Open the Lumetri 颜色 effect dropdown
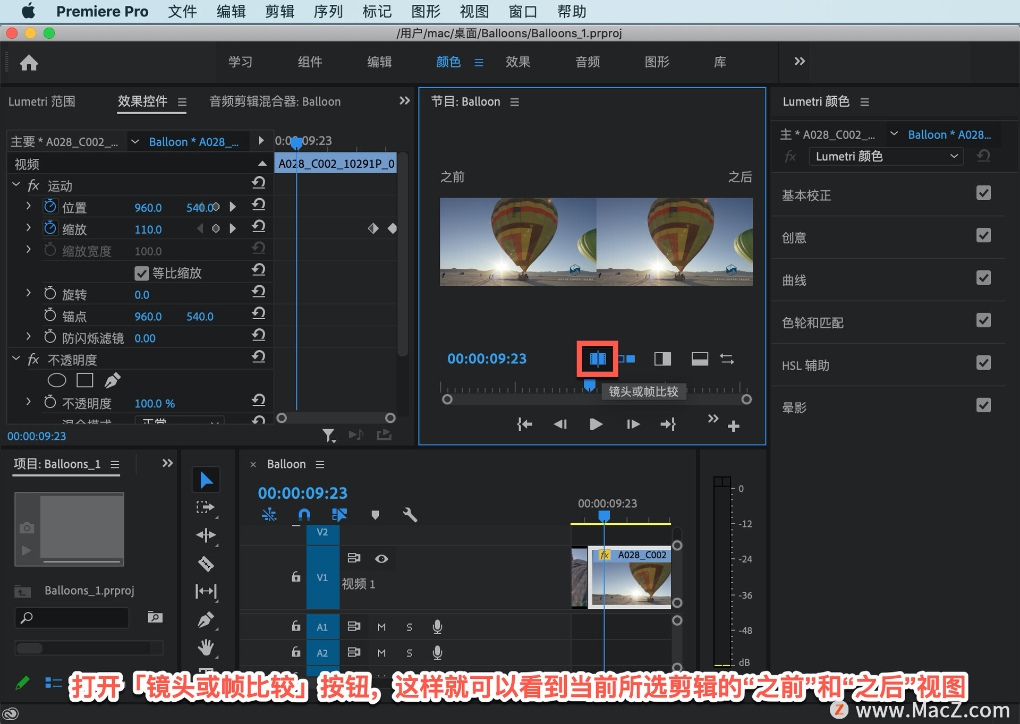This screenshot has width=1020, height=724. click(x=886, y=156)
